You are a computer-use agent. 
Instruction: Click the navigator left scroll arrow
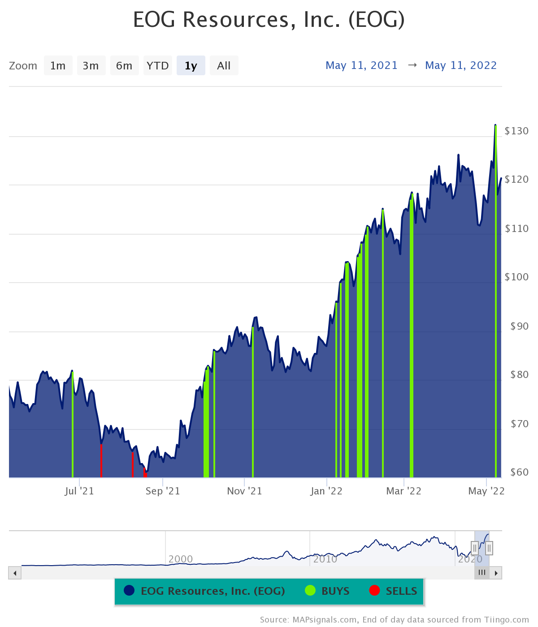pyautogui.click(x=15, y=573)
